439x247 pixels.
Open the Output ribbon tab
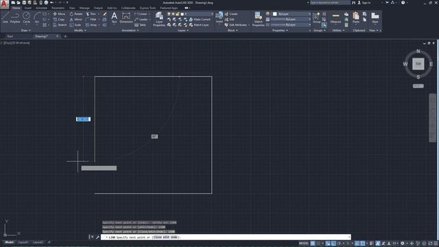pos(98,8)
